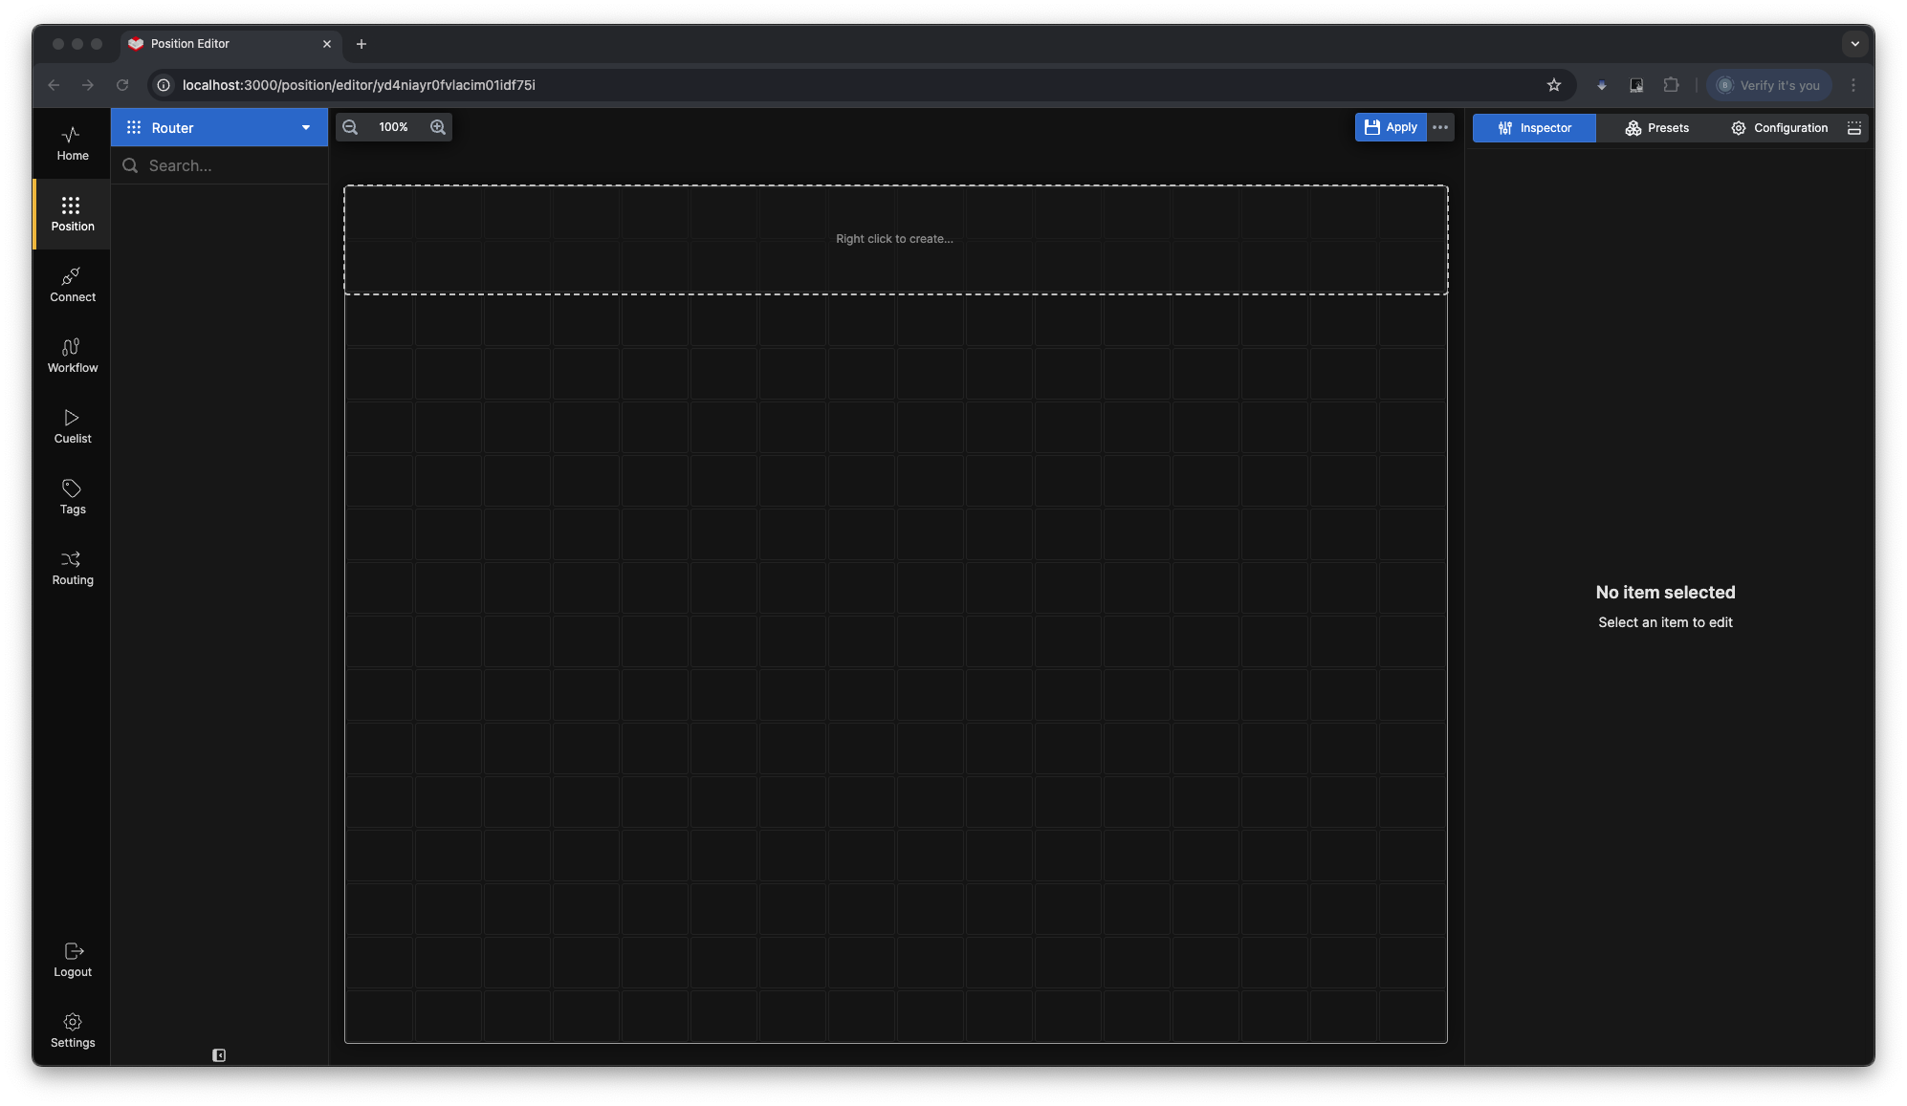Open the Connect section
1907x1106 pixels.
(x=72, y=285)
